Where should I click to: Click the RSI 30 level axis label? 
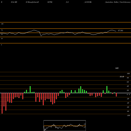pos(2,39)
